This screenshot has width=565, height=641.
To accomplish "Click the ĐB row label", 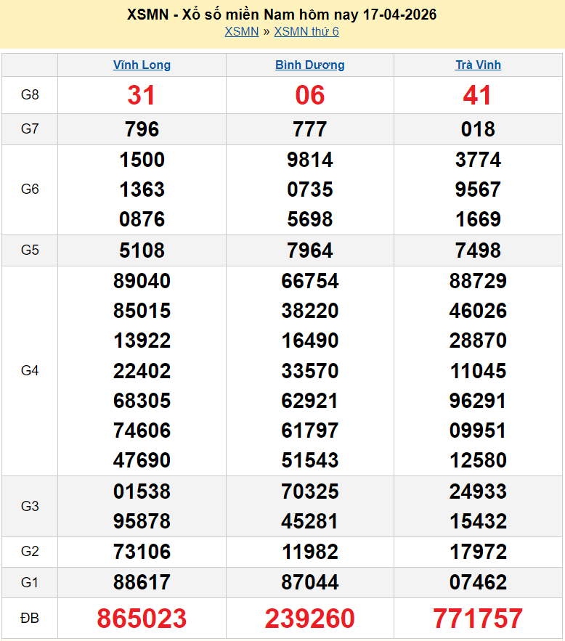I will [x=30, y=618].
